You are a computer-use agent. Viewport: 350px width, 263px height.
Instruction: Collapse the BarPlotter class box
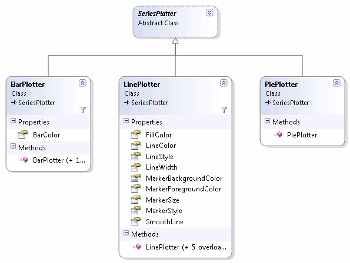pos(82,83)
